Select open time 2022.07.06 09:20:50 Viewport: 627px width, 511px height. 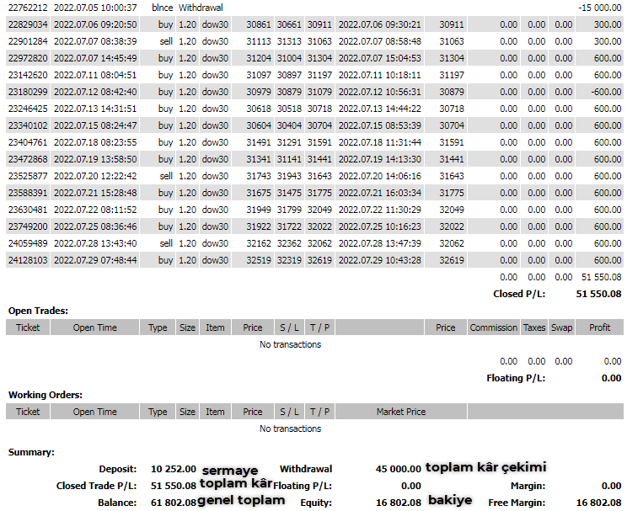(x=95, y=24)
